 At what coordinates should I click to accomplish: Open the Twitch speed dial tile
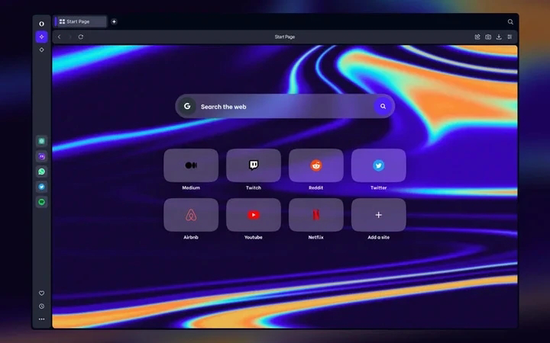[254, 165]
